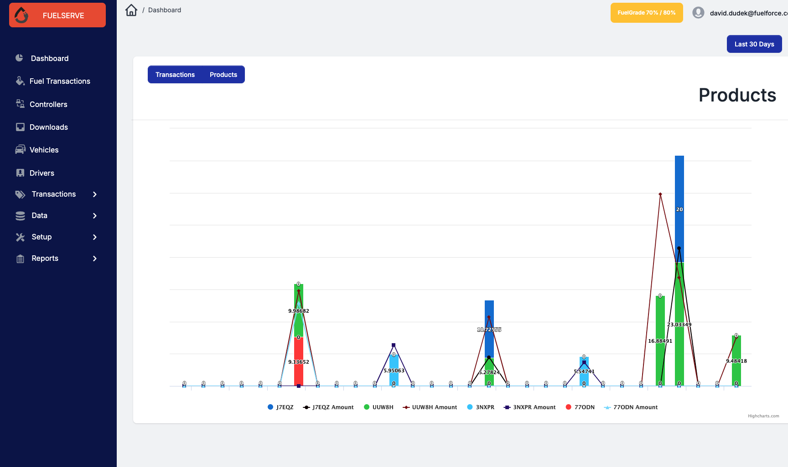Viewport: 788px width, 467px height.
Task: Open Downloads via its sidebar icon
Action: pyautogui.click(x=20, y=127)
